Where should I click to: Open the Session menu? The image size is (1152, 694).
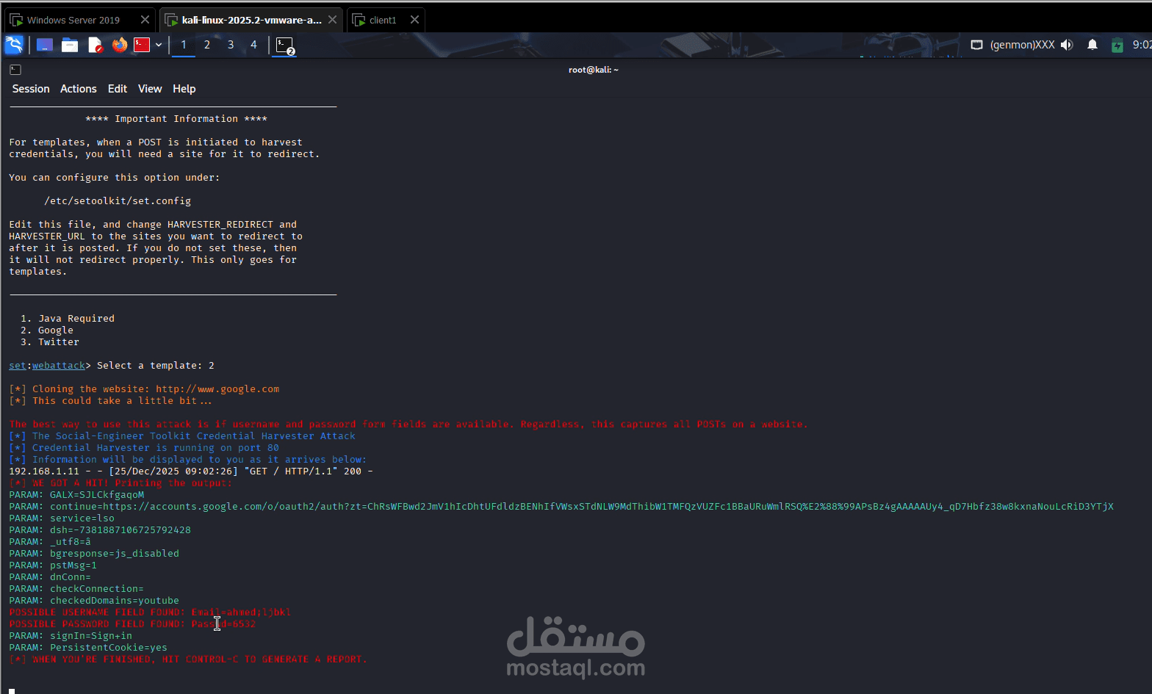[31, 89]
